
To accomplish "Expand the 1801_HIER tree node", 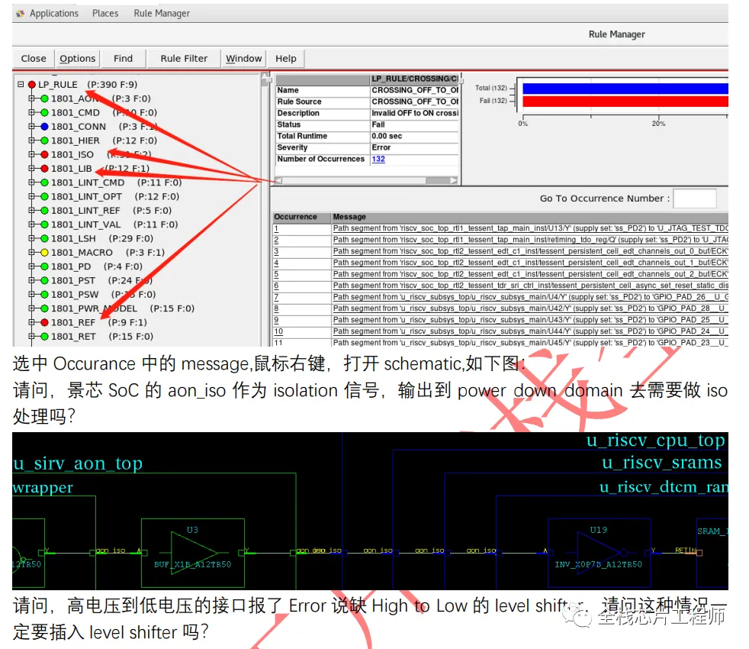I will point(31,140).
